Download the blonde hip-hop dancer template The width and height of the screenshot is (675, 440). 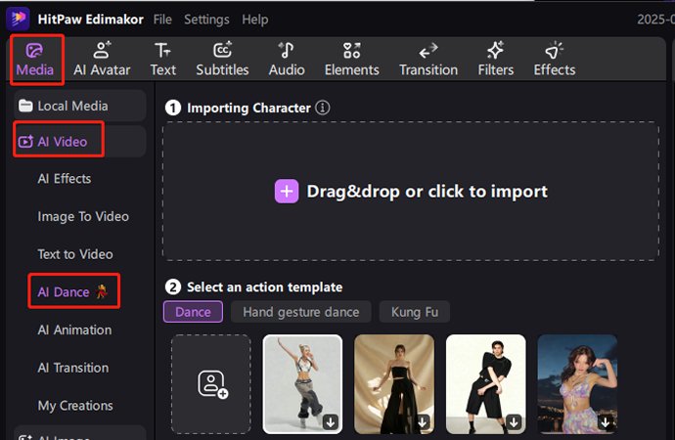click(331, 422)
